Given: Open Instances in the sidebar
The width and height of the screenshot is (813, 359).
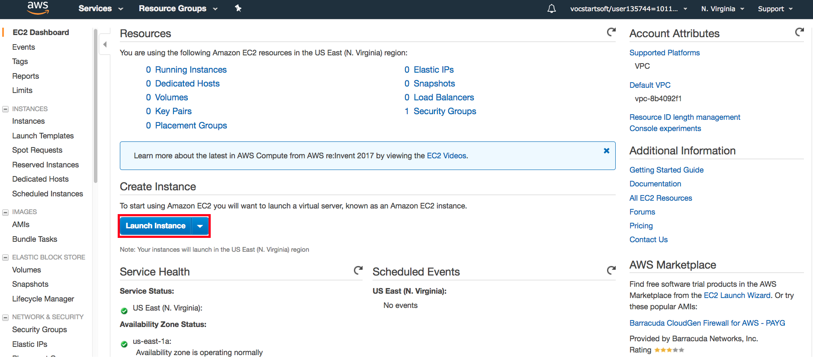Looking at the screenshot, I should pyautogui.click(x=29, y=121).
